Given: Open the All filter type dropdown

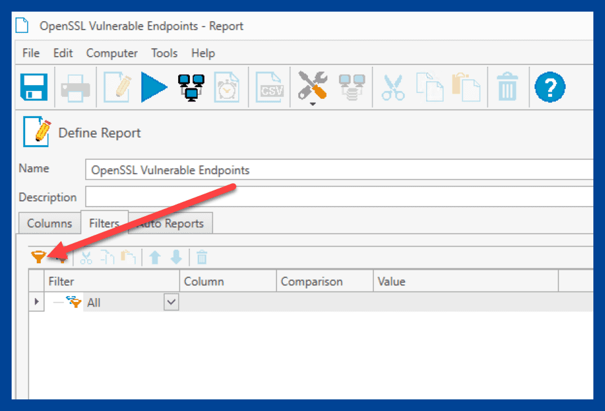Looking at the screenshot, I should pyautogui.click(x=171, y=302).
